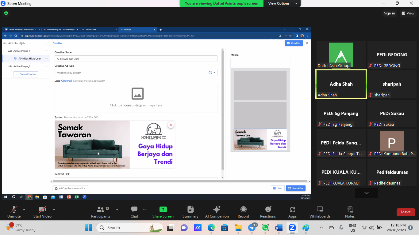Close the Creative panel with X
Viewport: 419px width, 235px height.
pyautogui.click(x=307, y=43)
